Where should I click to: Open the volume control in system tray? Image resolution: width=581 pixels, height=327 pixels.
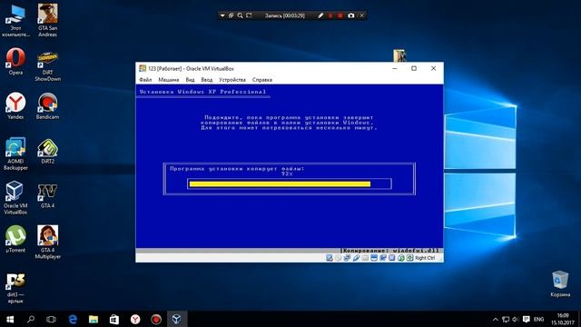point(515,319)
